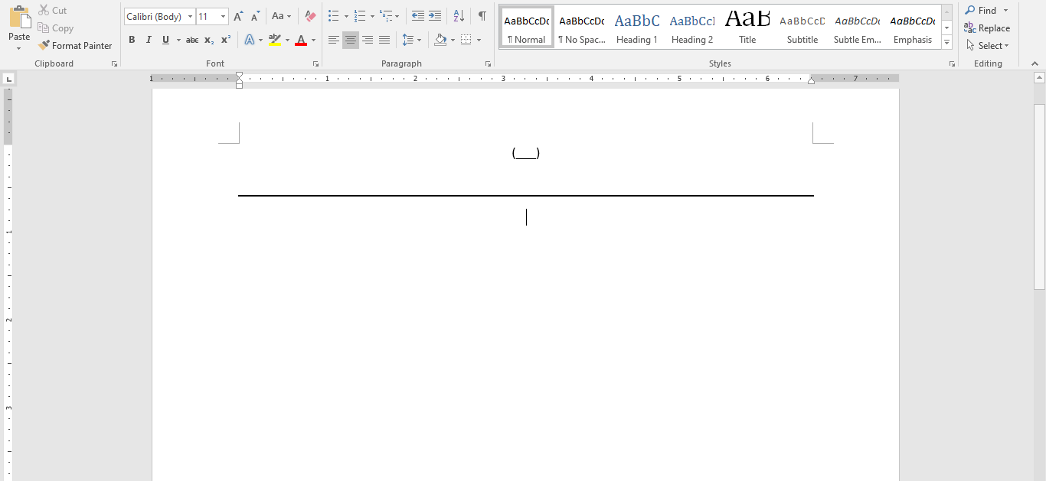Screen dimensions: 1046x481
Task: Open the Font dialog launcher
Action: coord(315,64)
